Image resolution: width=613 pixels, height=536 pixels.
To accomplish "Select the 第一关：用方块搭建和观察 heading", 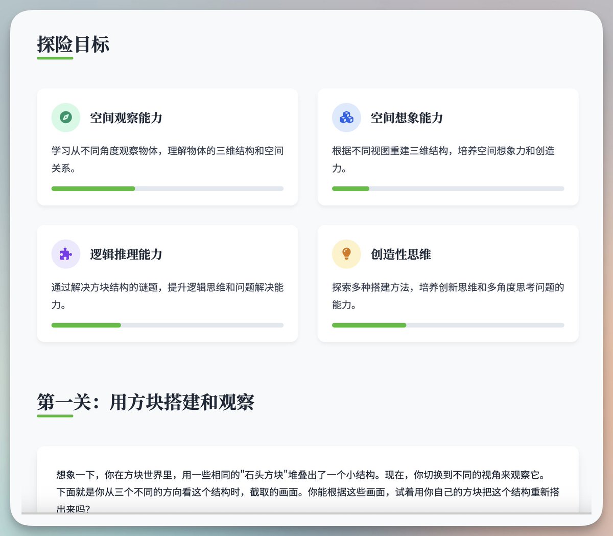I will point(147,403).
